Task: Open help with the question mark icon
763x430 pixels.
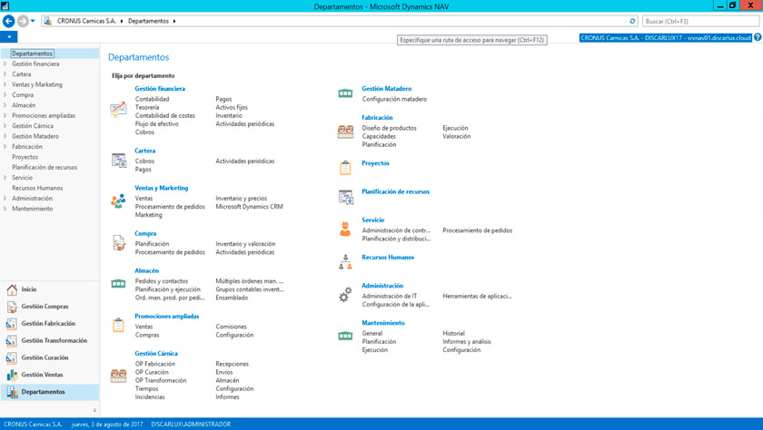Action: click(x=758, y=37)
